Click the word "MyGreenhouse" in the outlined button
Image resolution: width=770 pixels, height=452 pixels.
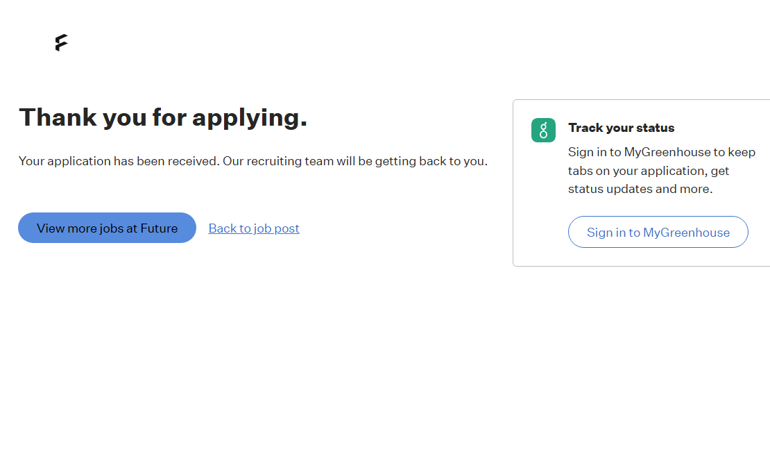click(686, 233)
